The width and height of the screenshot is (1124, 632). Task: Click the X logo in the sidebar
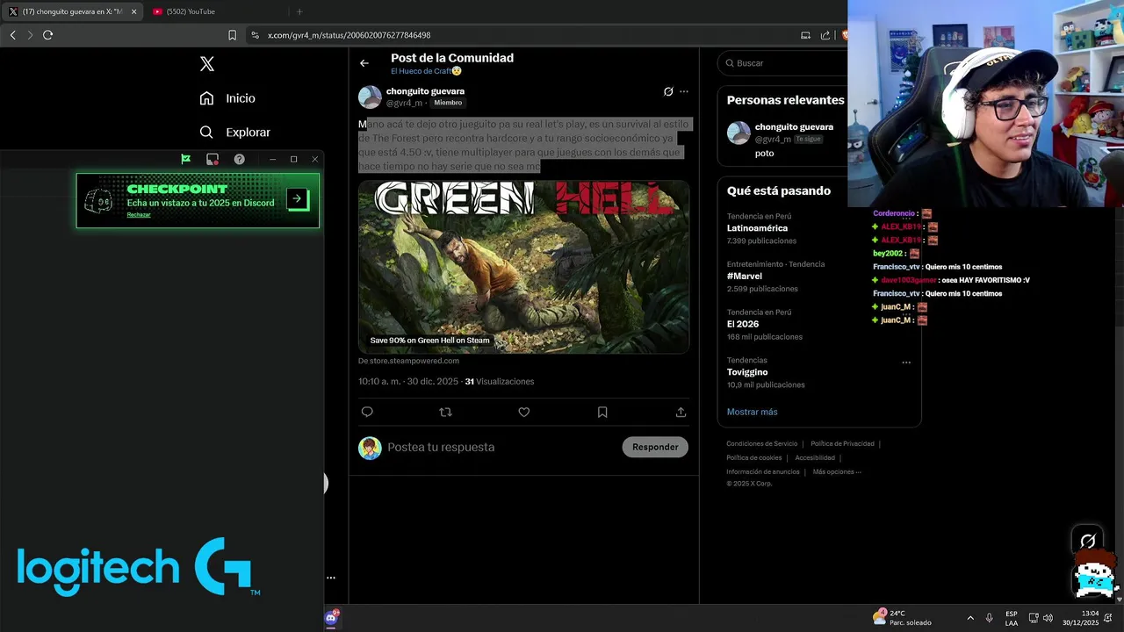(207, 63)
